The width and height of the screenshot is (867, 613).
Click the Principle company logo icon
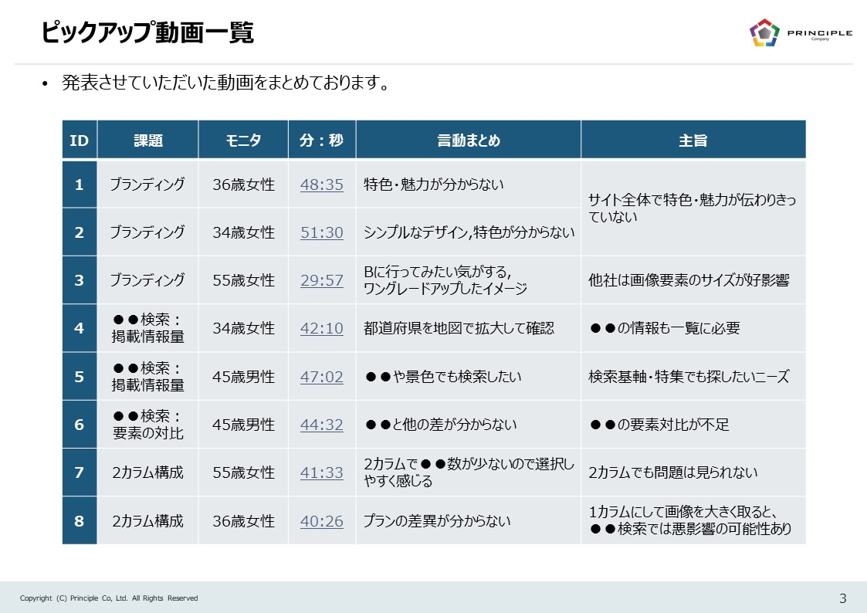tap(763, 34)
